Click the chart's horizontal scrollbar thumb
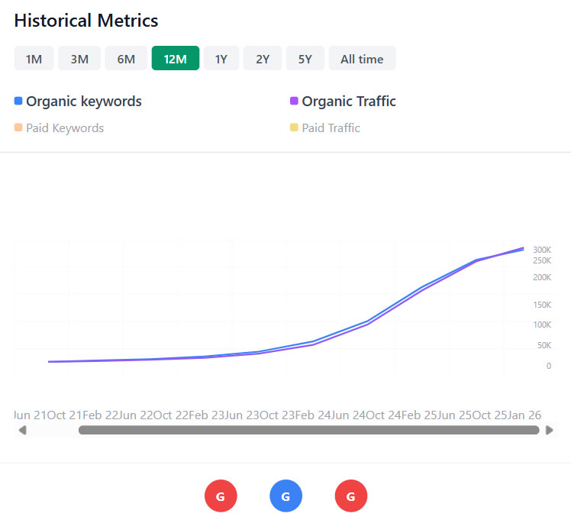This screenshot has height=520, width=571. pos(308,430)
